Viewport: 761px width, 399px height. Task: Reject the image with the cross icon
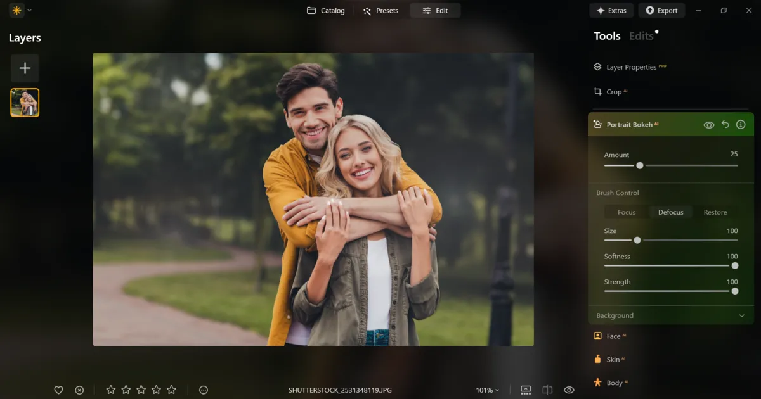click(79, 389)
